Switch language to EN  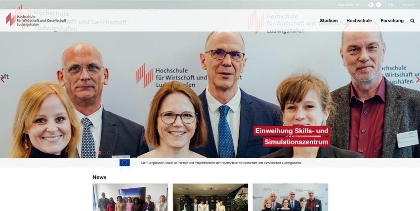tap(391, 5)
